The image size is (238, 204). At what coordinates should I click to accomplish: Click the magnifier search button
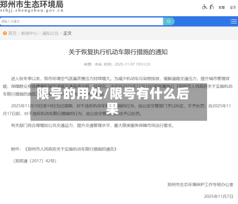point(169,21)
